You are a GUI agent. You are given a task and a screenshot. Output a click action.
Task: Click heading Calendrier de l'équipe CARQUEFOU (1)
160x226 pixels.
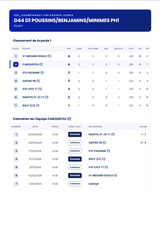pos(42,119)
